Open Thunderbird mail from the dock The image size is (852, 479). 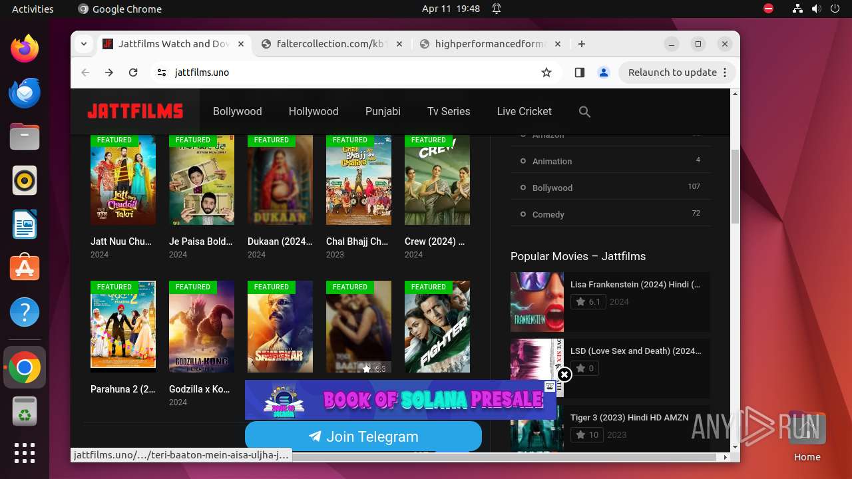click(x=25, y=92)
